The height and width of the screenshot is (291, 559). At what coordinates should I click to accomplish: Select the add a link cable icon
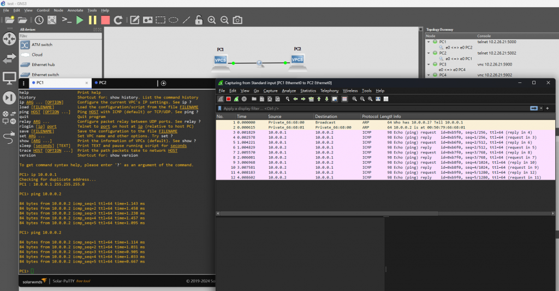[x=9, y=137]
